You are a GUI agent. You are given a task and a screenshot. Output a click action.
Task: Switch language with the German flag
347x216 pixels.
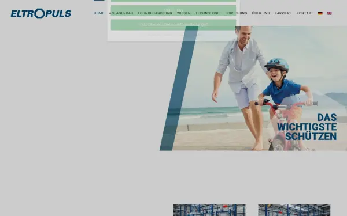coord(320,13)
